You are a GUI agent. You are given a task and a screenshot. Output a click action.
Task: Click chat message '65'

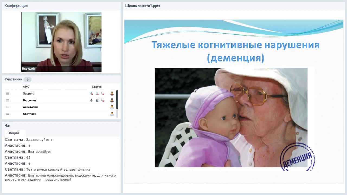[28, 158]
